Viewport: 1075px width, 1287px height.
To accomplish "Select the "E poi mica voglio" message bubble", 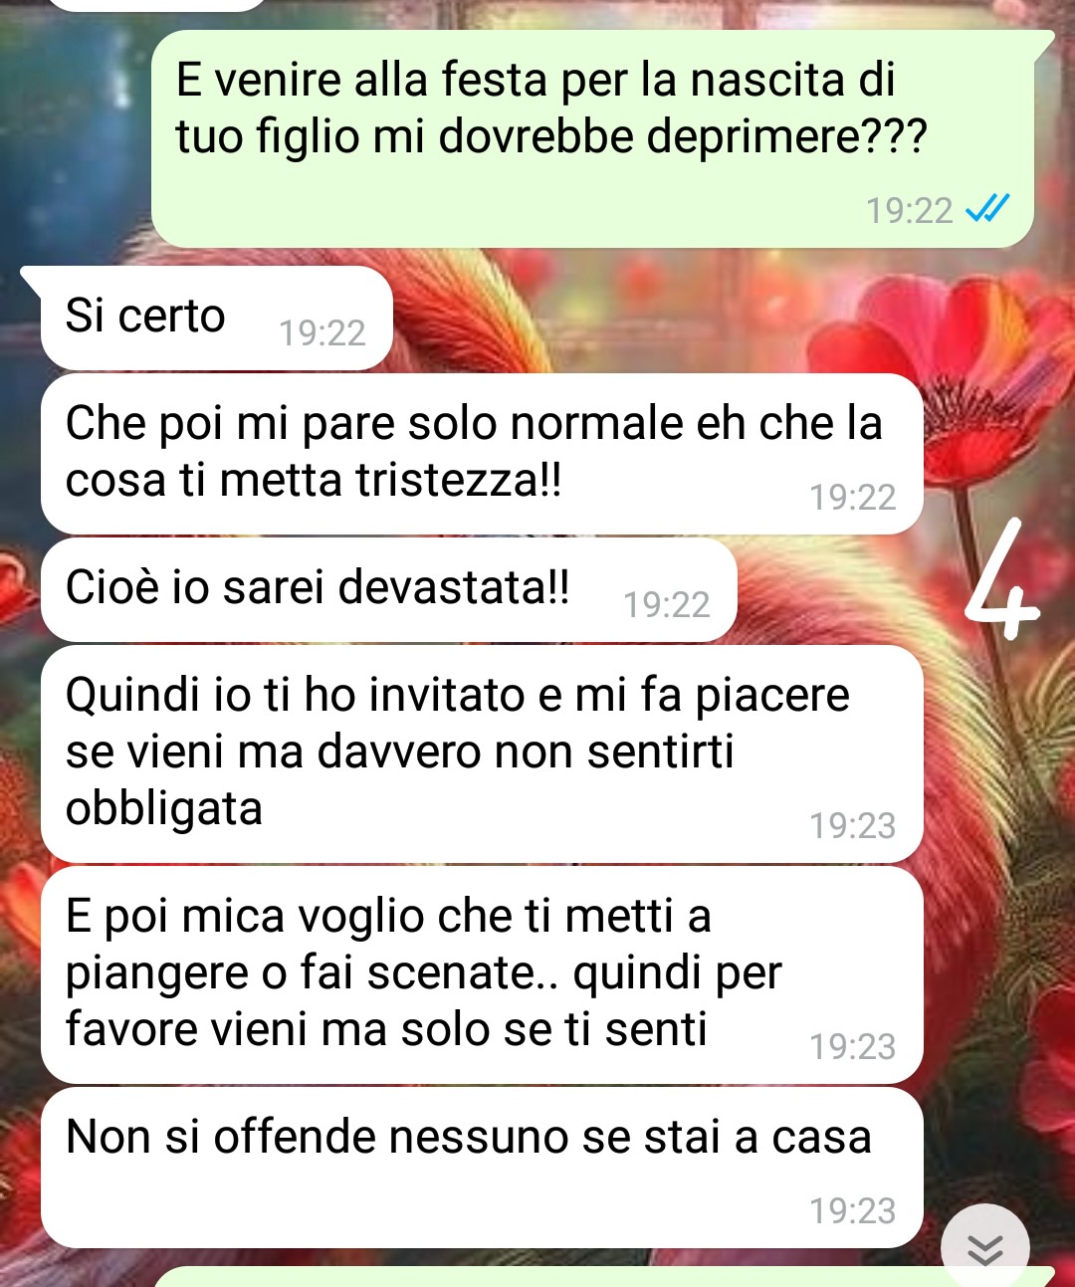I will (482, 974).
